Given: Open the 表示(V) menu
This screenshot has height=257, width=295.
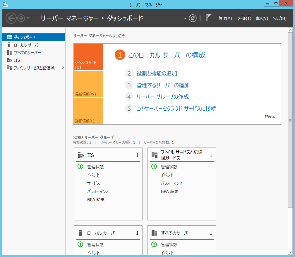Looking at the screenshot, I should (262, 18).
